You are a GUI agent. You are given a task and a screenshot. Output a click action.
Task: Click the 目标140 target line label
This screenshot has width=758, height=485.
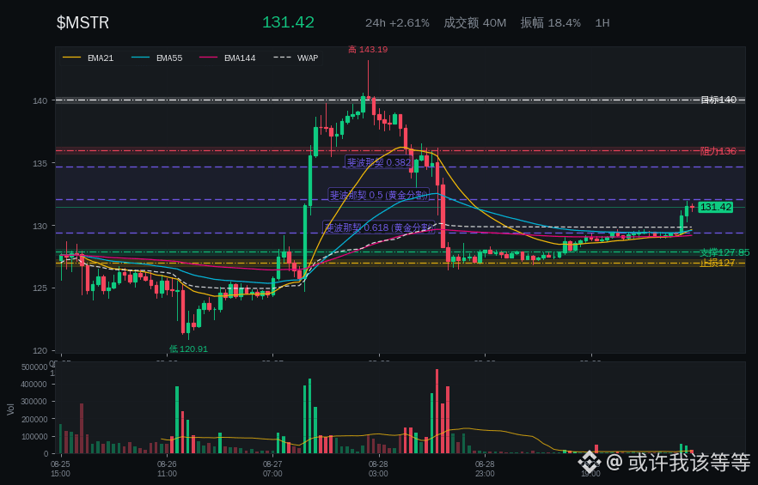click(x=718, y=100)
